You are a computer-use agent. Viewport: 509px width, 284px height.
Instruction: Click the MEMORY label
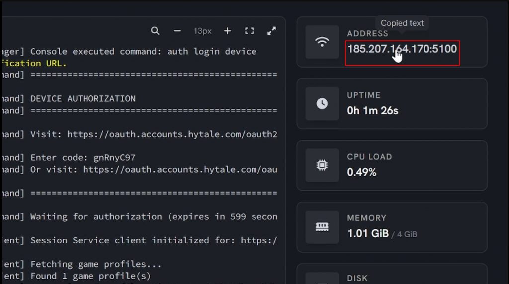[367, 218]
